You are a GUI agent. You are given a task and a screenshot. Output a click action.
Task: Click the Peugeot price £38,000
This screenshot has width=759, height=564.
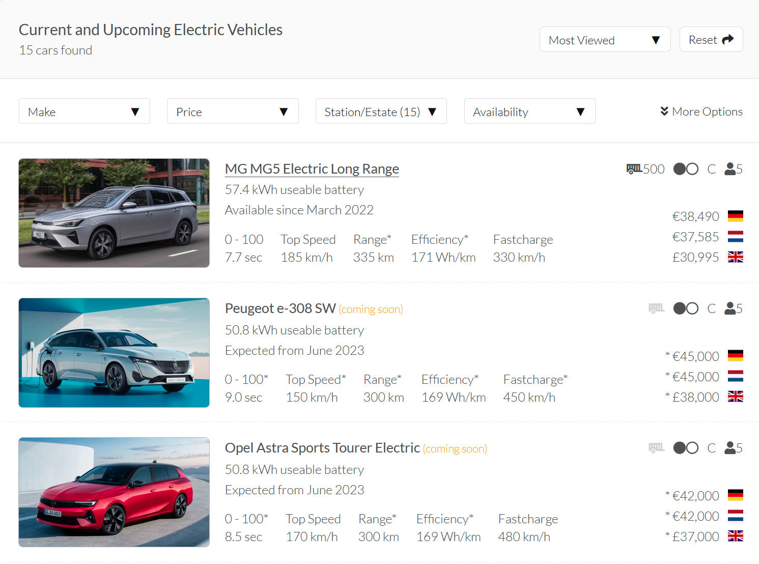click(695, 397)
